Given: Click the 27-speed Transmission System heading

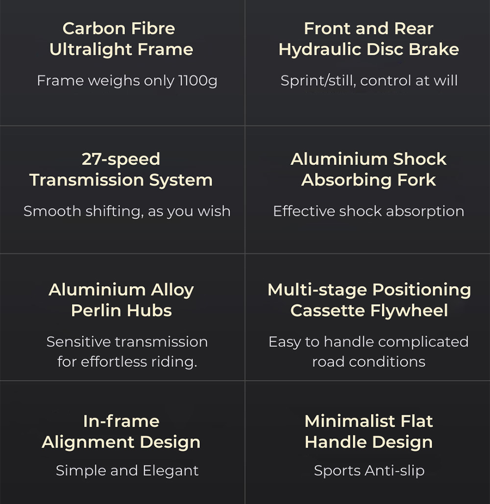Looking at the screenshot, I should (121, 169).
